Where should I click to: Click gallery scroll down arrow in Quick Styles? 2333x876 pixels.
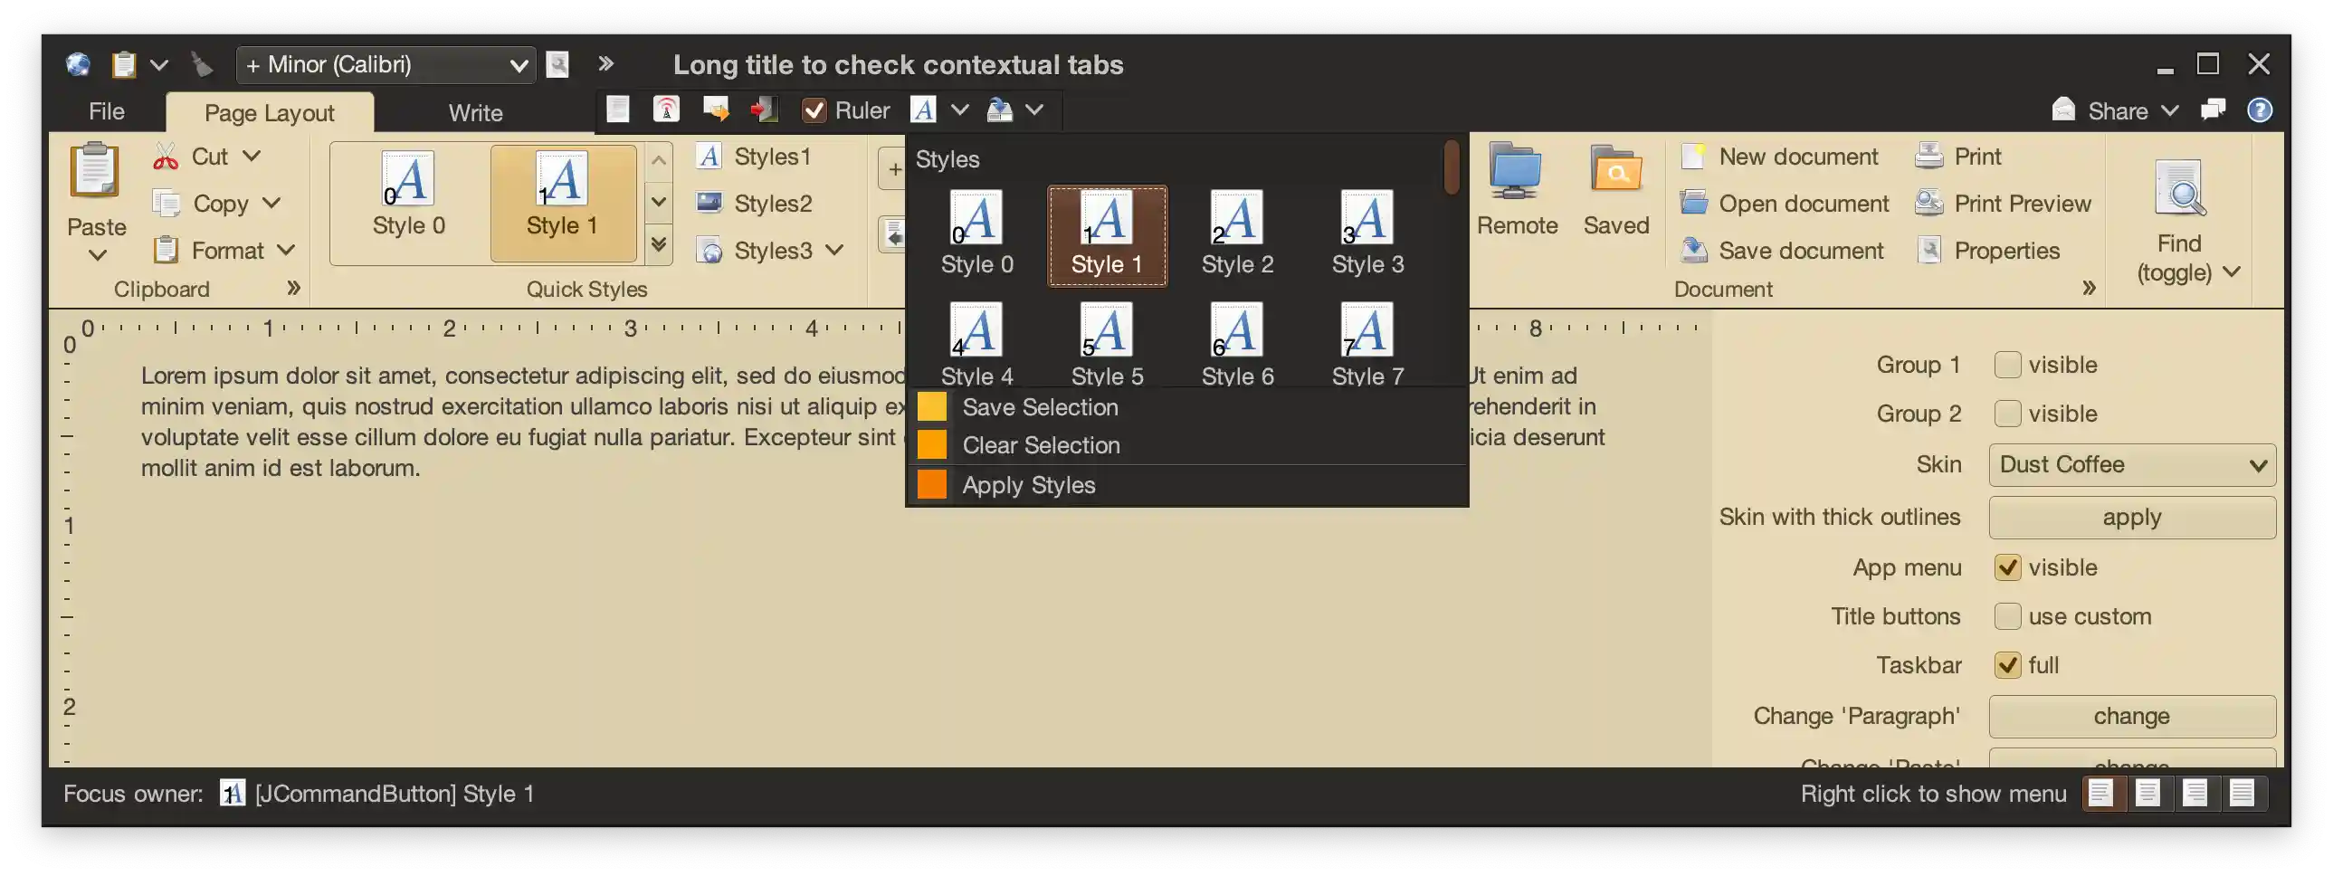click(x=660, y=202)
